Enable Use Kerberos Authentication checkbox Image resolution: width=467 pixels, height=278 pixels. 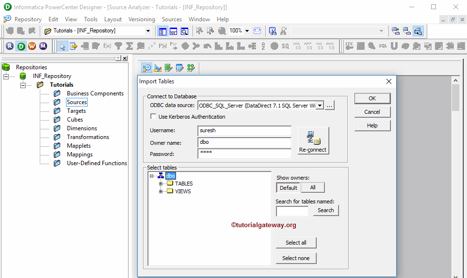tap(154, 117)
